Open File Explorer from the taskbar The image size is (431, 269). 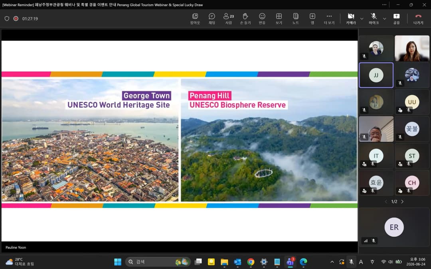coord(224,262)
